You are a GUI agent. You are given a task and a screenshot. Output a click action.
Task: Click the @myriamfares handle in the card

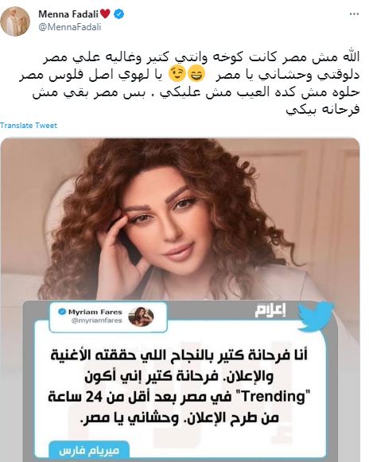pos(97,320)
